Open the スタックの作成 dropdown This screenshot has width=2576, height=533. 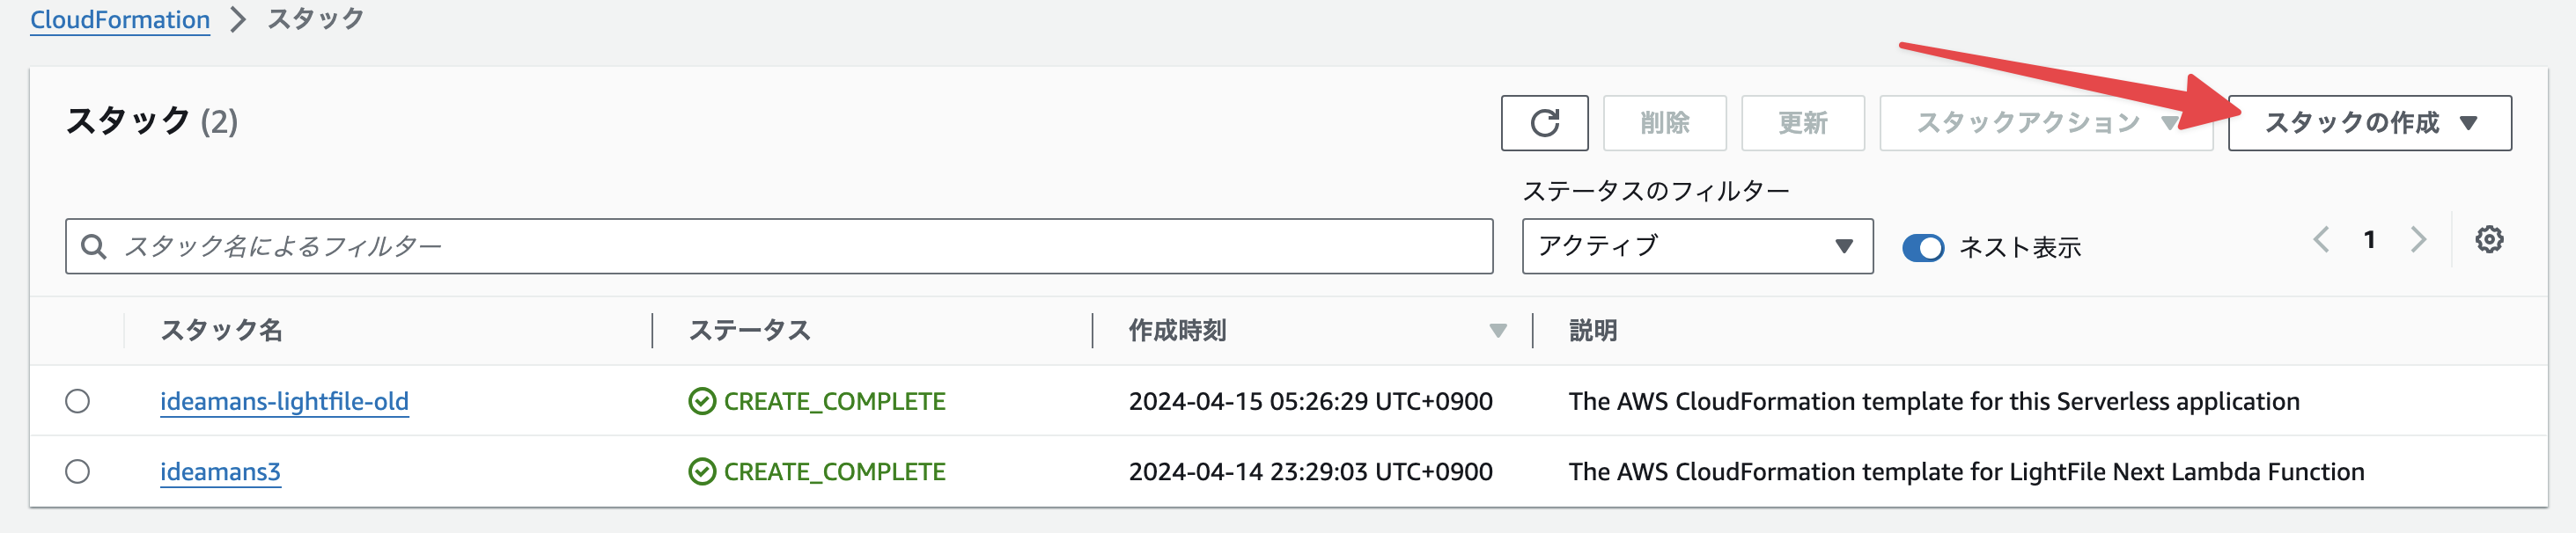tap(2368, 123)
